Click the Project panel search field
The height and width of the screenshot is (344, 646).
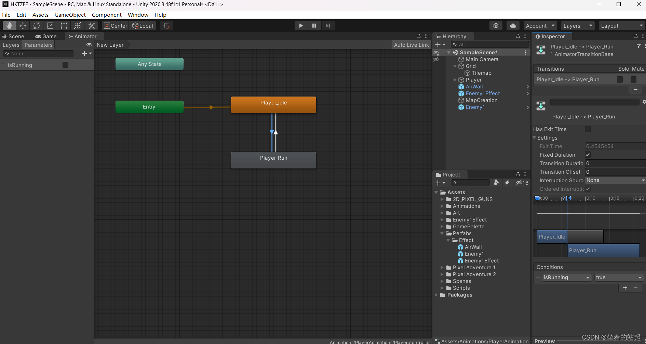tap(471, 183)
